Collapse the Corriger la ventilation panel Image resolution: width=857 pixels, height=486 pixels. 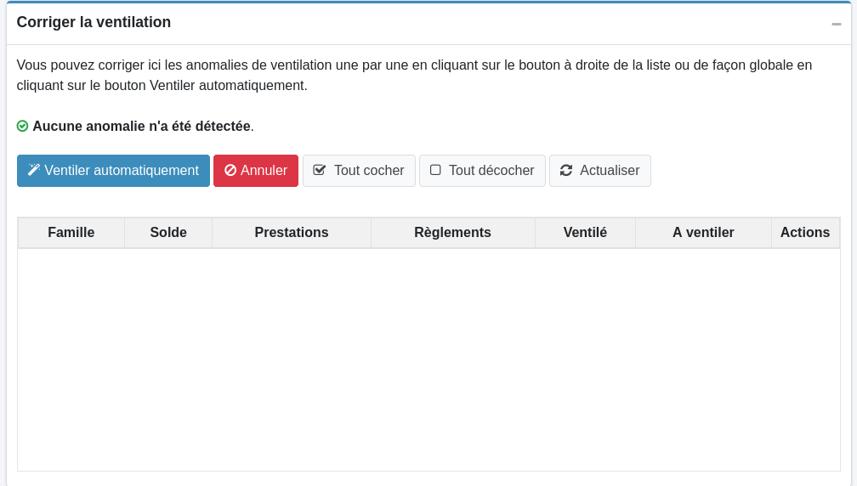[x=836, y=24]
